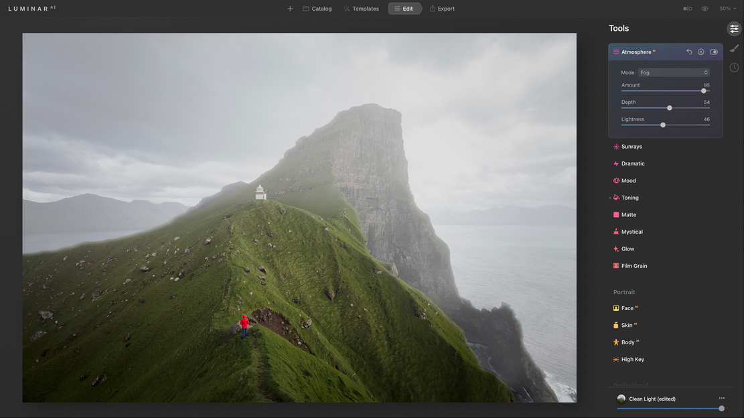Click the photo in the editing canvas
Viewport: 750px width, 420px height.
tap(299, 218)
